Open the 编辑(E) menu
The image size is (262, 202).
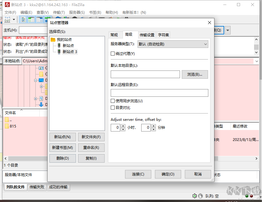coord(26,13)
